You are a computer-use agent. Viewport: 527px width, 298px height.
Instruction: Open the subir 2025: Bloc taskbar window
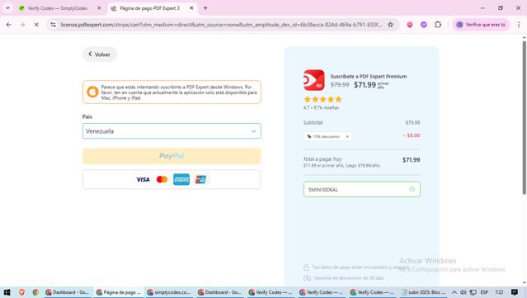click(x=423, y=292)
